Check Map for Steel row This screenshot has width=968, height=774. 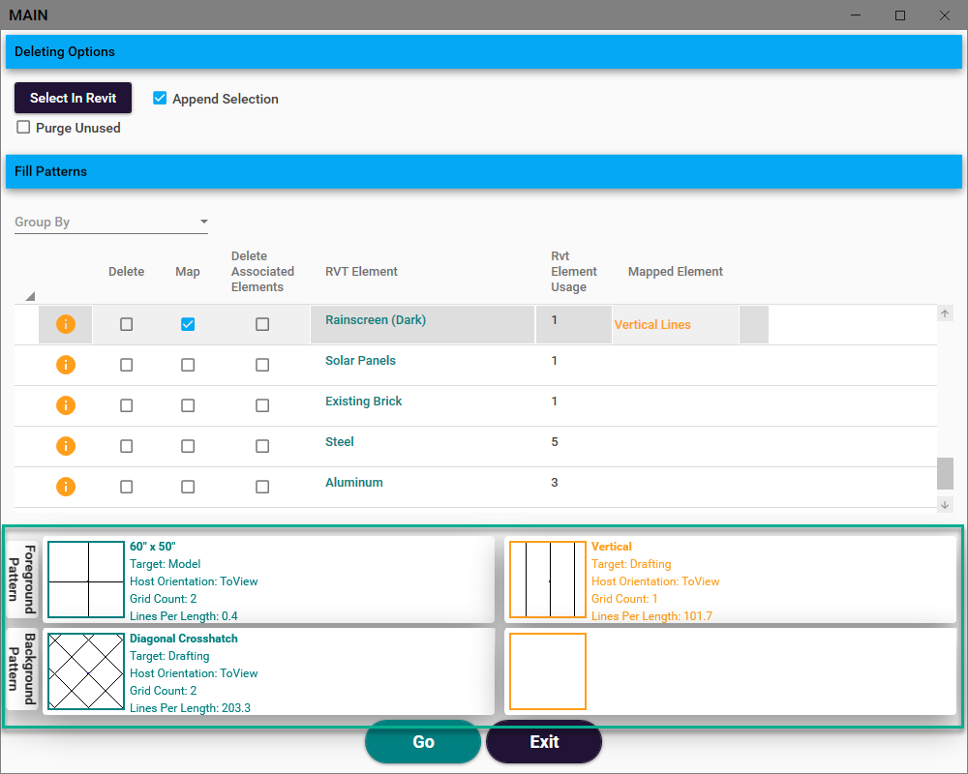click(188, 446)
